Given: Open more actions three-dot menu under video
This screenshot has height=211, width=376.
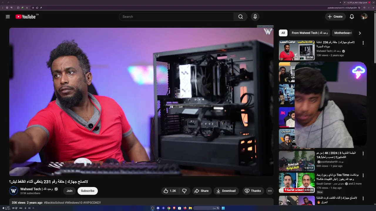Looking at the screenshot, I should click(x=270, y=191).
